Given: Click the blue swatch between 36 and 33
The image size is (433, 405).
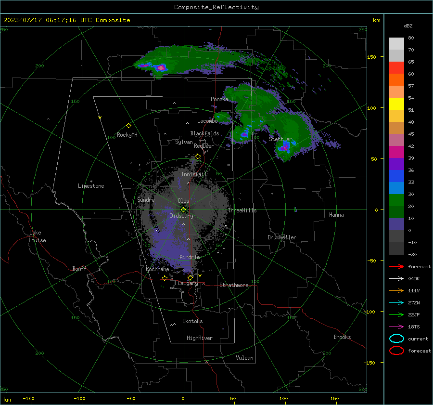Looking at the screenshot, I should [396, 176].
